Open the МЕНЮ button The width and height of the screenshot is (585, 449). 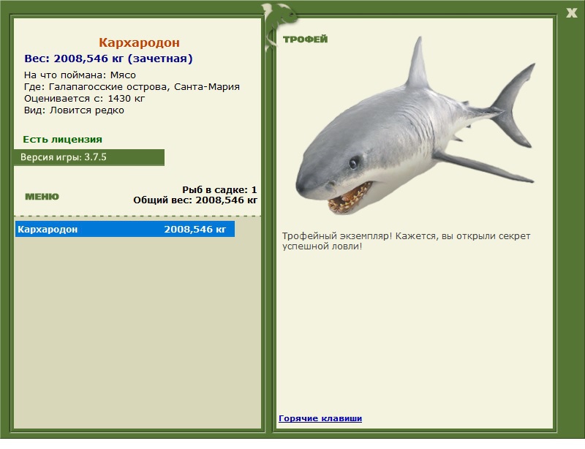click(x=42, y=197)
